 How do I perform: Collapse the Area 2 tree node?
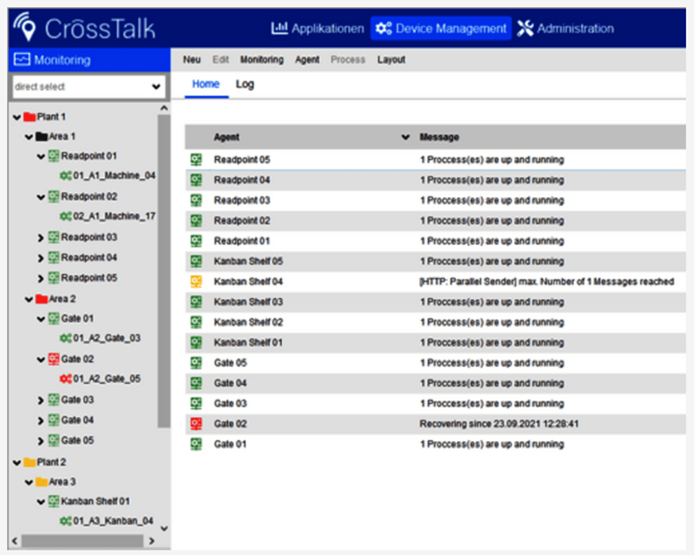coord(29,299)
